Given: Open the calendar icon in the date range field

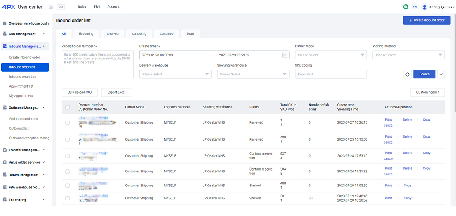Looking at the screenshot, I should pos(285,55).
